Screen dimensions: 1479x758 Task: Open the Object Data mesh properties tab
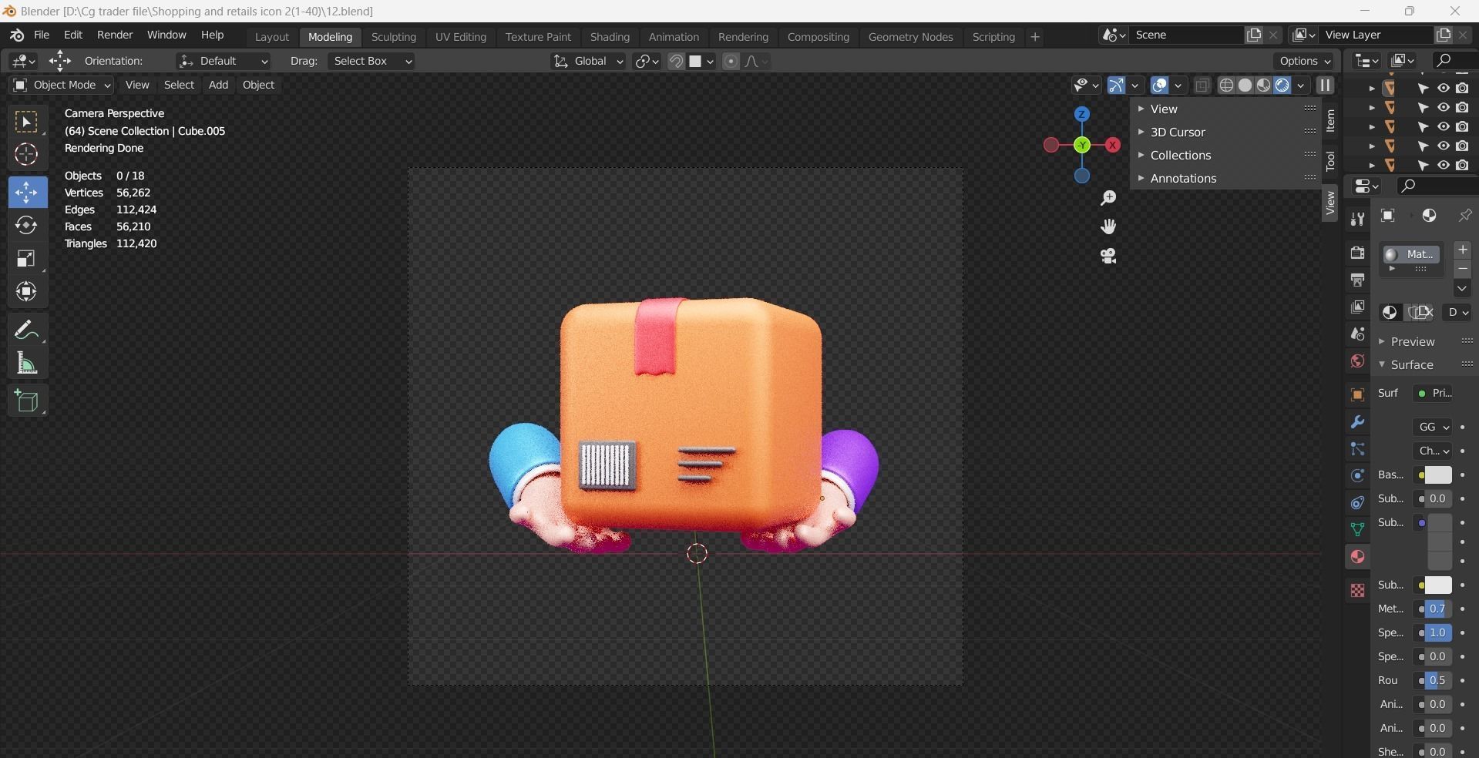(1357, 530)
